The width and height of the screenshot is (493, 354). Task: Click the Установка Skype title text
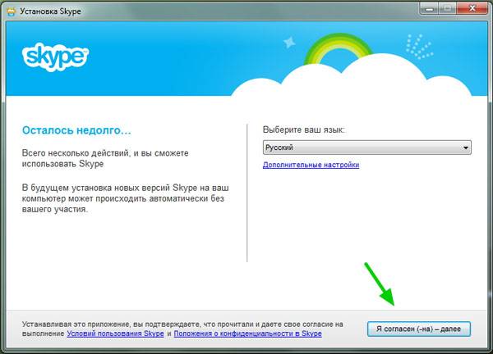coord(50,11)
